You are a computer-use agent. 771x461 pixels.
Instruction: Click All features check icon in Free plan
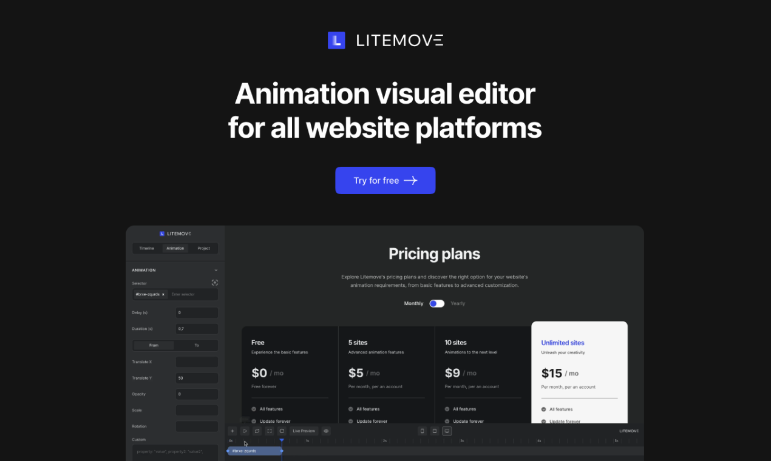click(x=254, y=409)
